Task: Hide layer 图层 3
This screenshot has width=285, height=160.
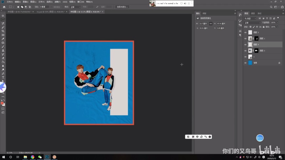Action: click(x=245, y=32)
